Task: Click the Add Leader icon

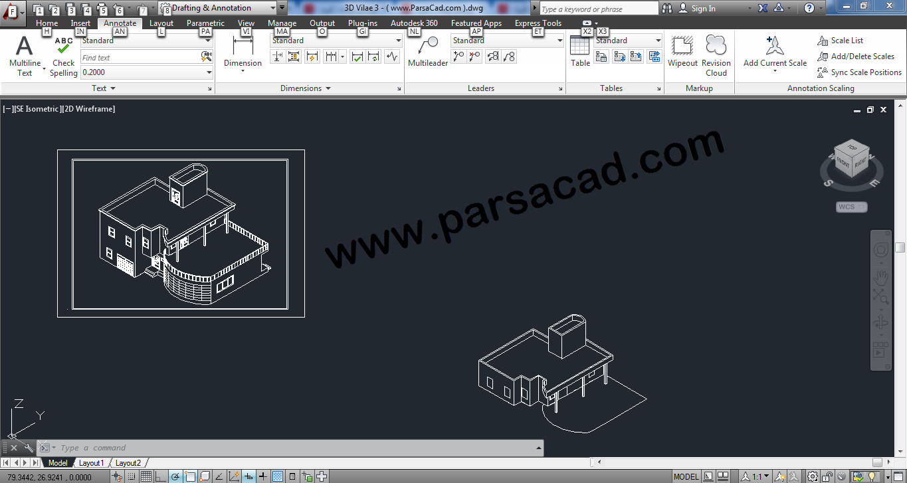Action: 458,57
